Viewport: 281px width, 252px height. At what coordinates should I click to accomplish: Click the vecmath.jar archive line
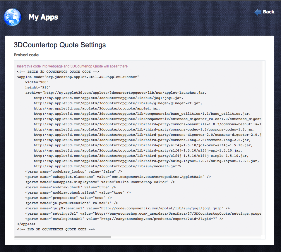click(107, 166)
